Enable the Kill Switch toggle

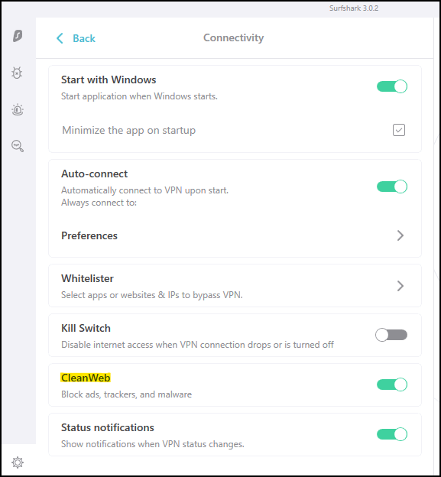pos(391,335)
